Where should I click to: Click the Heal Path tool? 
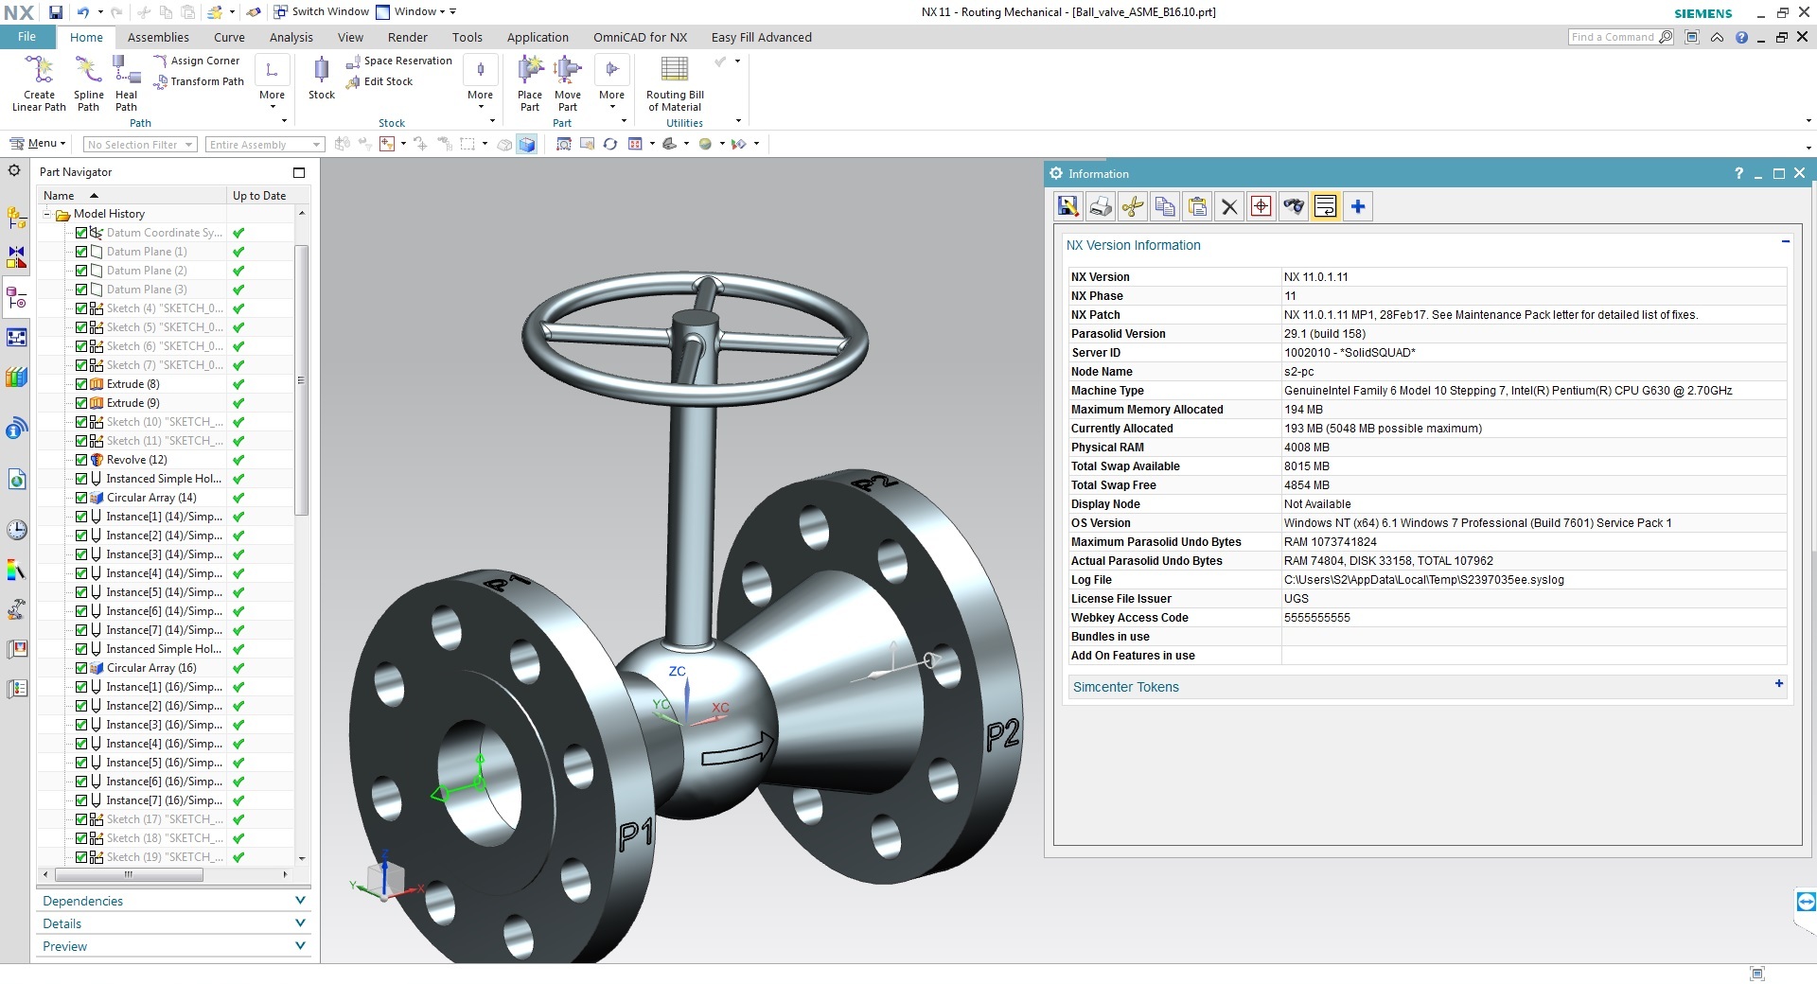(x=126, y=83)
